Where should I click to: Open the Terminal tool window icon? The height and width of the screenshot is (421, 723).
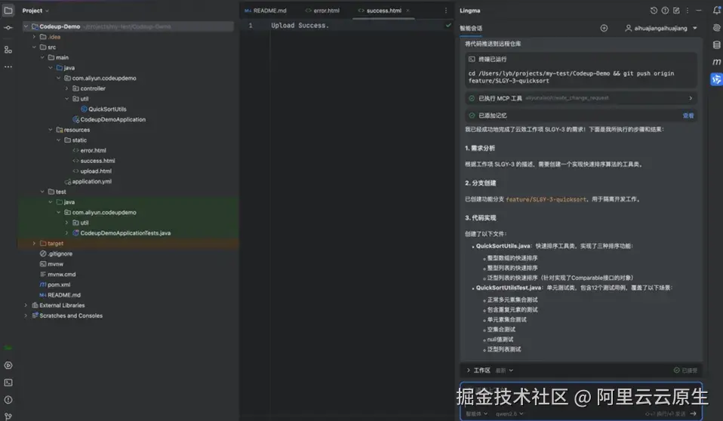8,383
